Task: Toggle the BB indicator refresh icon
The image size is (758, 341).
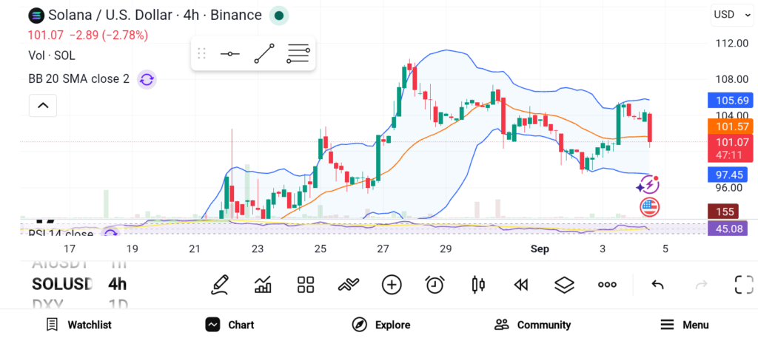Action: (147, 79)
